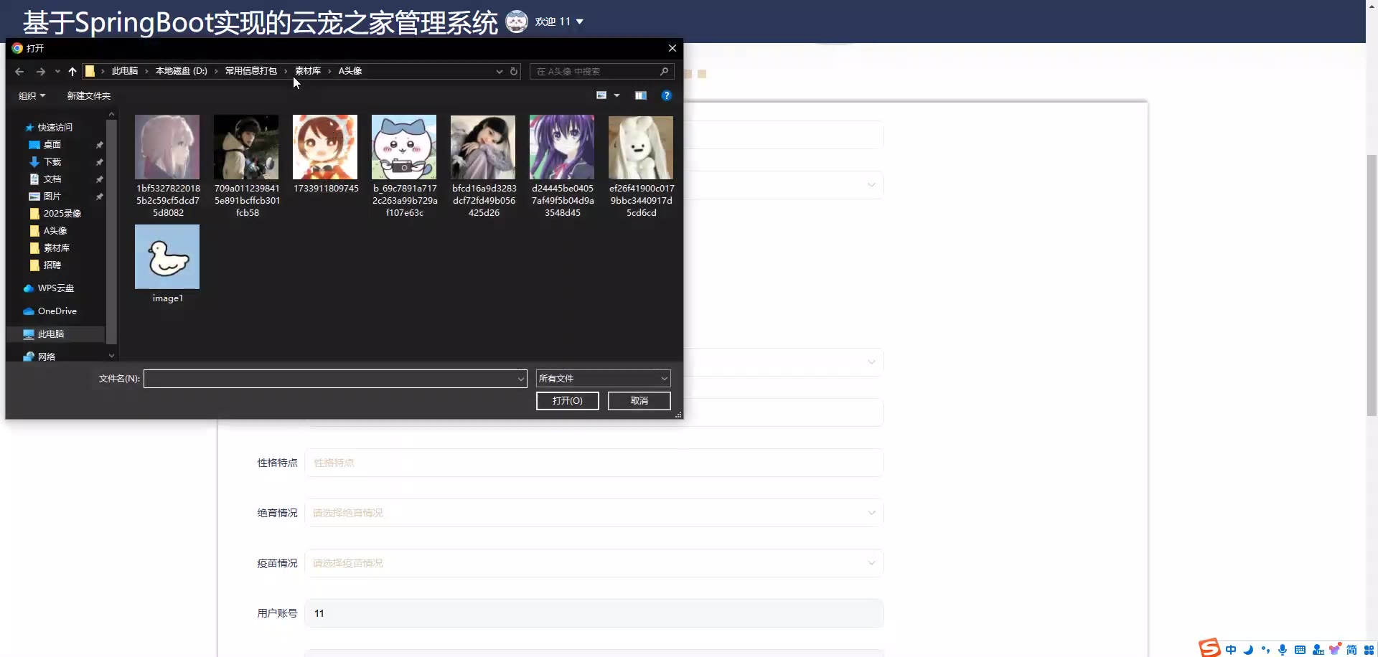Toggle Sogou punctuation mode
1378x657 pixels.
point(1265,650)
